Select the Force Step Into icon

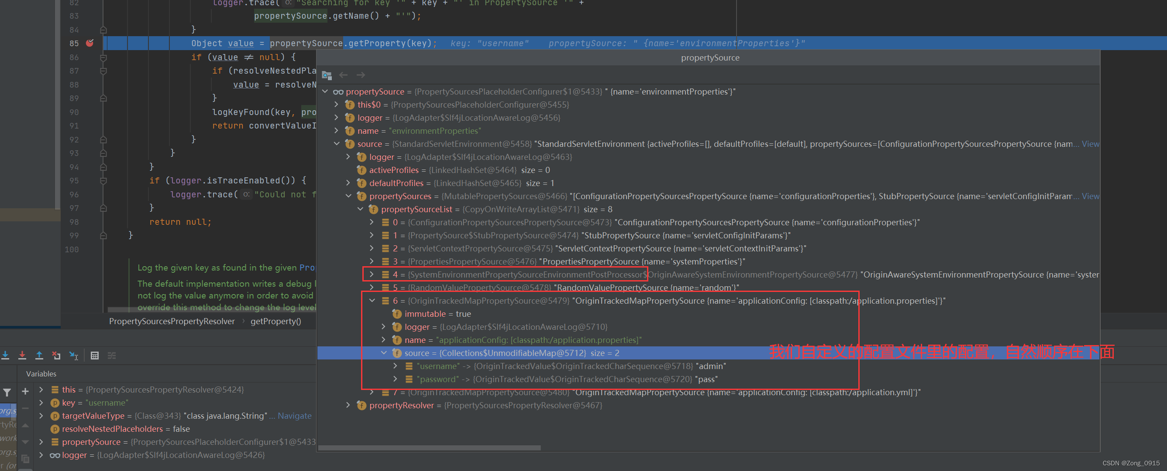pos(22,356)
